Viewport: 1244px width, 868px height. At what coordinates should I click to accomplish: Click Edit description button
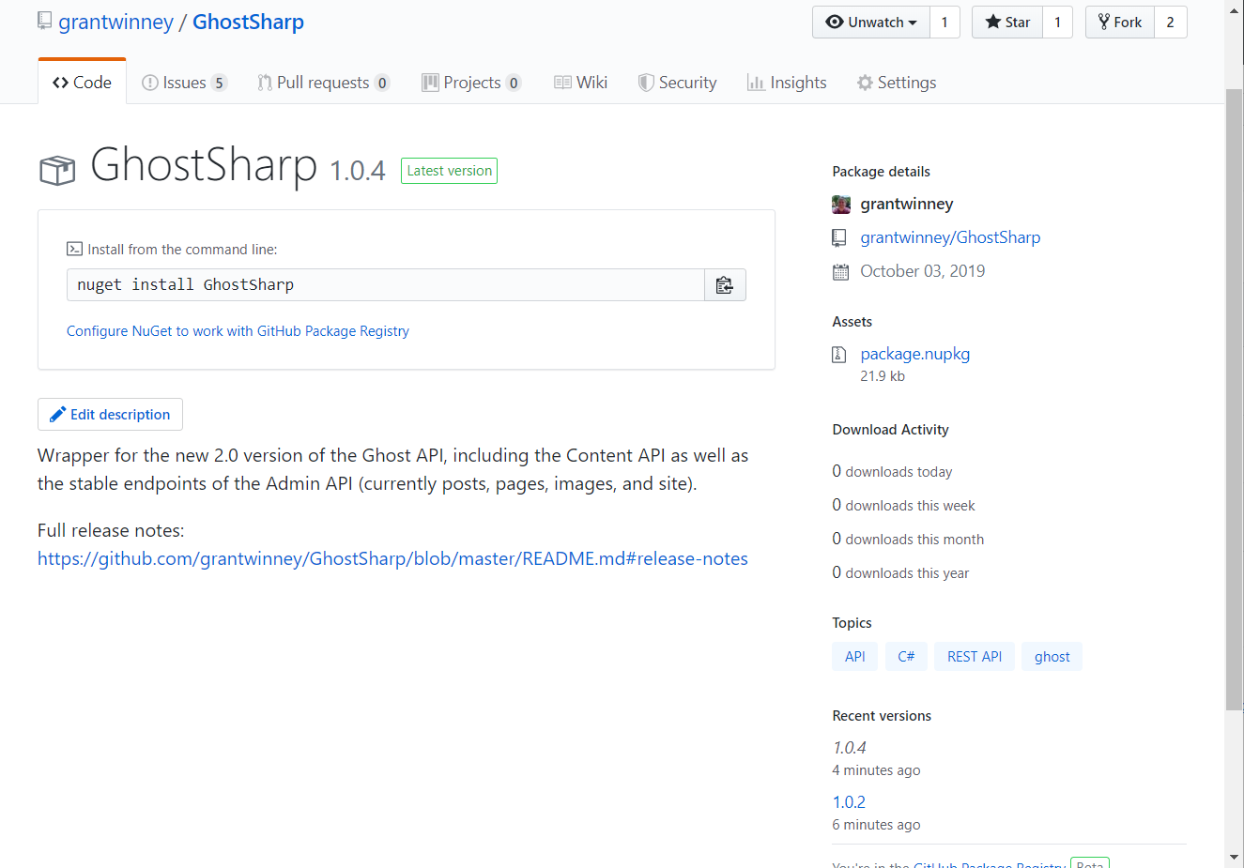click(111, 415)
